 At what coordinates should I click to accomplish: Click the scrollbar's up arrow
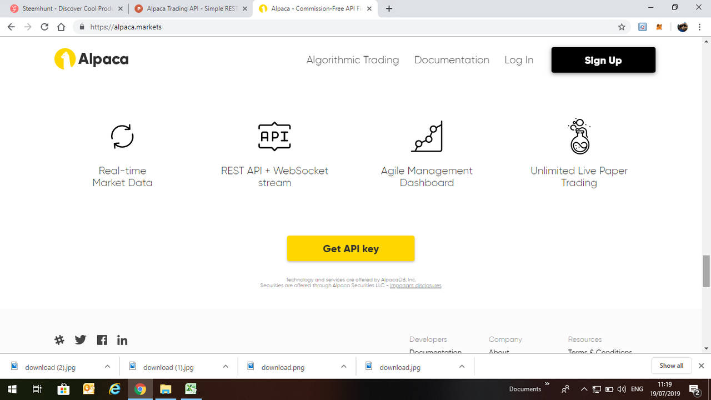(x=706, y=41)
